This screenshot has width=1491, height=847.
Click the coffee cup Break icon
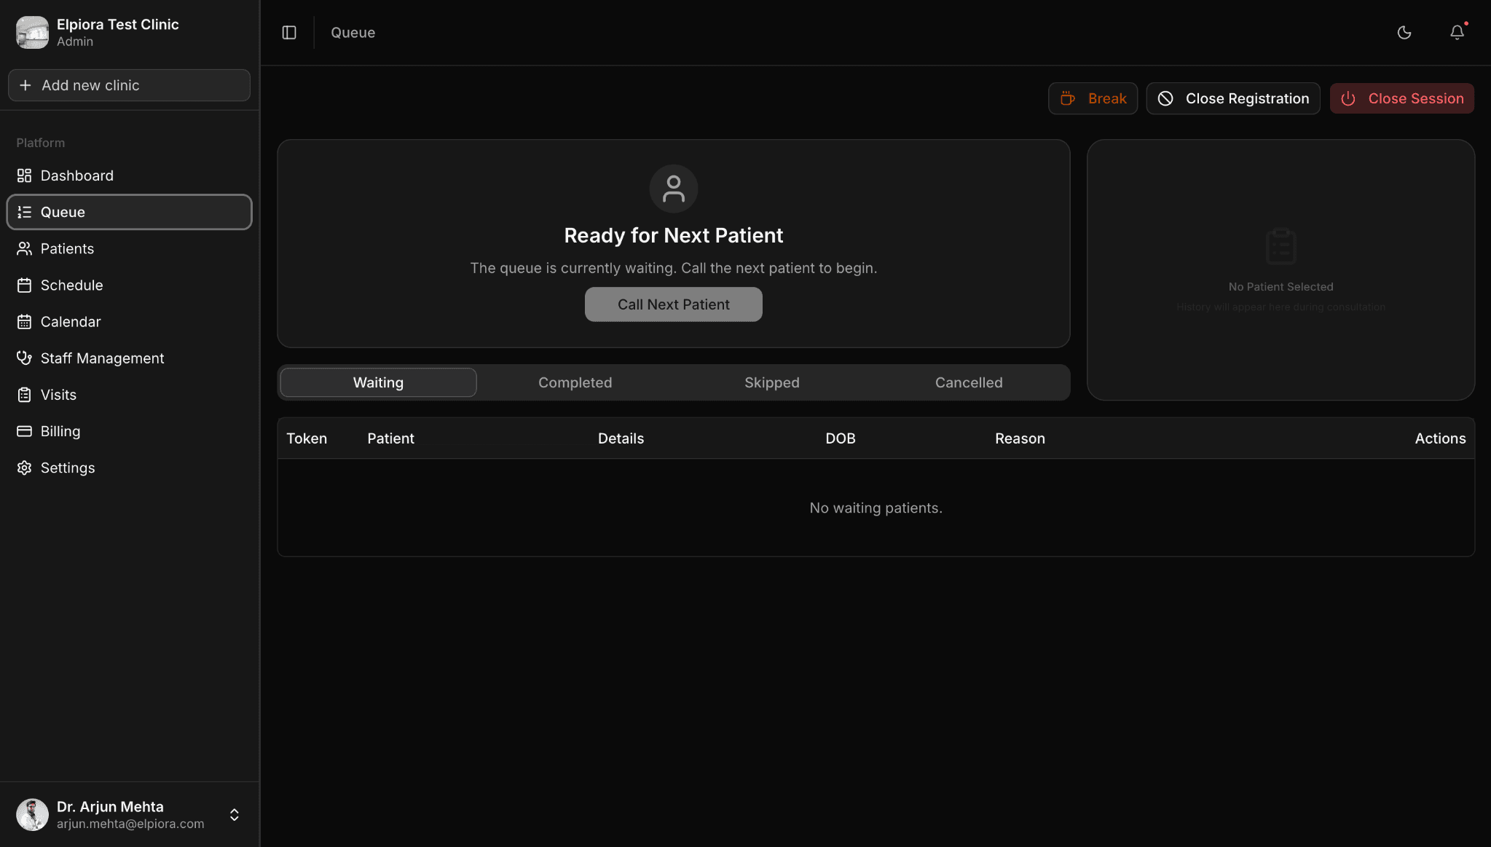point(1068,98)
